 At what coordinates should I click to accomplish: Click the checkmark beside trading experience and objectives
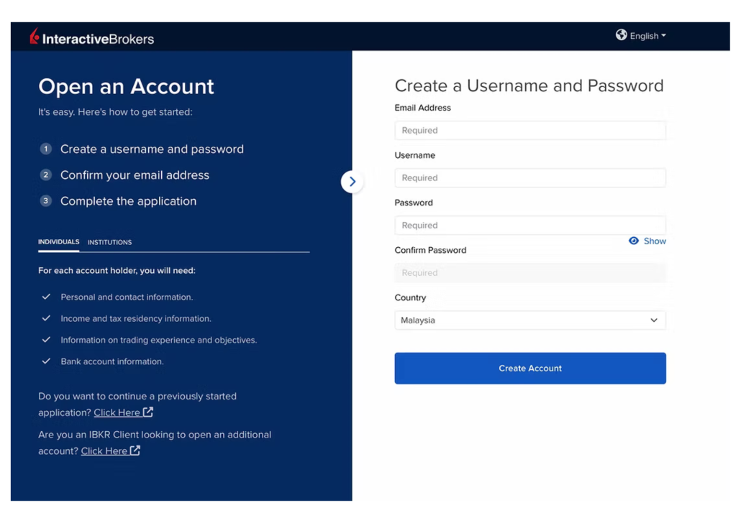tap(46, 340)
